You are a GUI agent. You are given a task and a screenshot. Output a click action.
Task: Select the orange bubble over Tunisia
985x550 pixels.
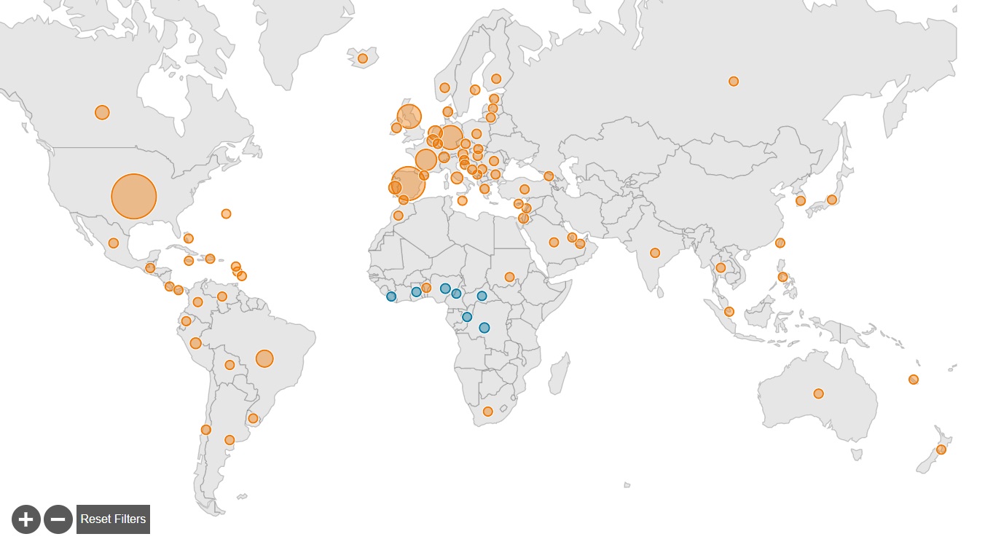point(462,200)
